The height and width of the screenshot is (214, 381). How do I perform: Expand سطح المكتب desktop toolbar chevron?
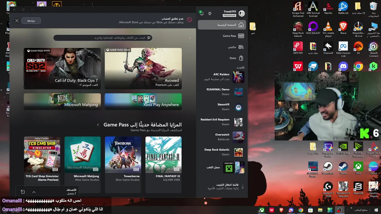click(x=351, y=208)
